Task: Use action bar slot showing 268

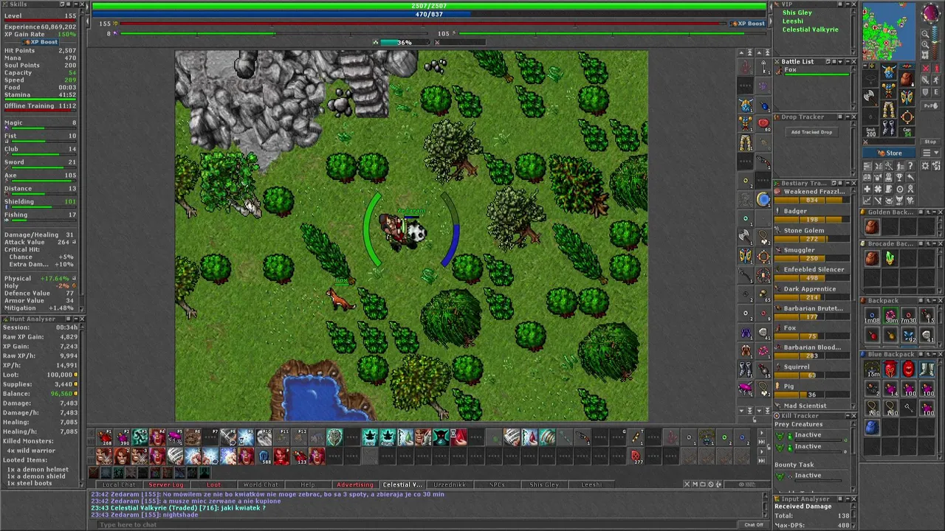Action: click(x=105, y=437)
